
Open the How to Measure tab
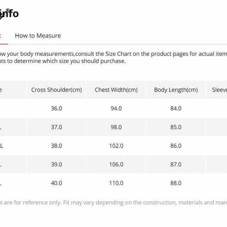pyautogui.click(x=38, y=35)
